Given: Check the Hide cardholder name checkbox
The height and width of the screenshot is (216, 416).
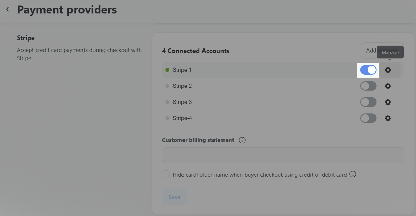Looking at the screenshot, I should [166, 174].
